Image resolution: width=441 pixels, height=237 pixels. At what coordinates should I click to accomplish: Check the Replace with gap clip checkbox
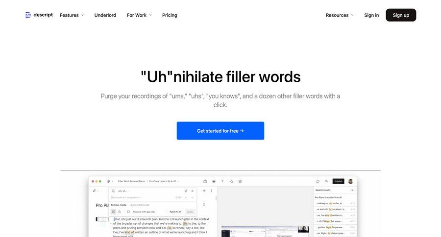[128, 212]
